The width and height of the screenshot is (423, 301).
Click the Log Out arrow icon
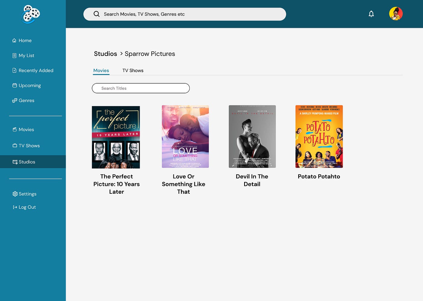pyautogui.click(x=15, y=207)
